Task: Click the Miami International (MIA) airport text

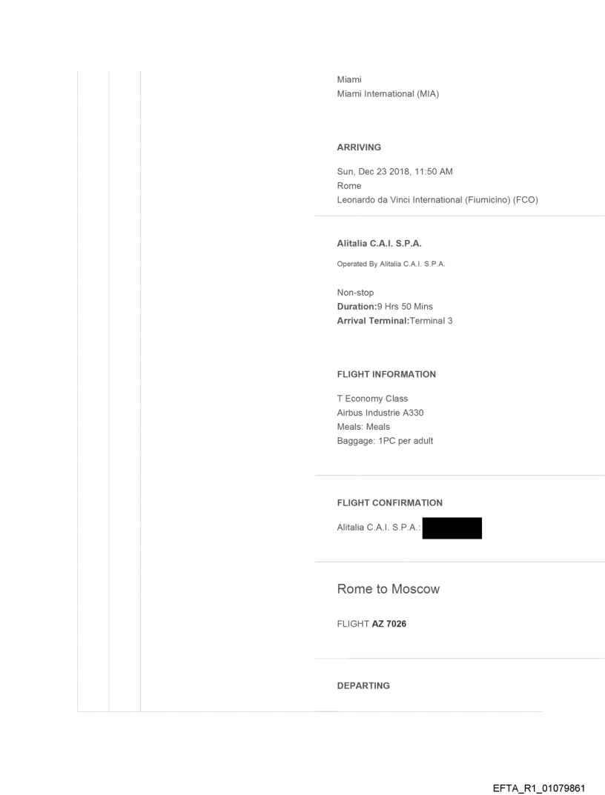Action: click(388, 93)
